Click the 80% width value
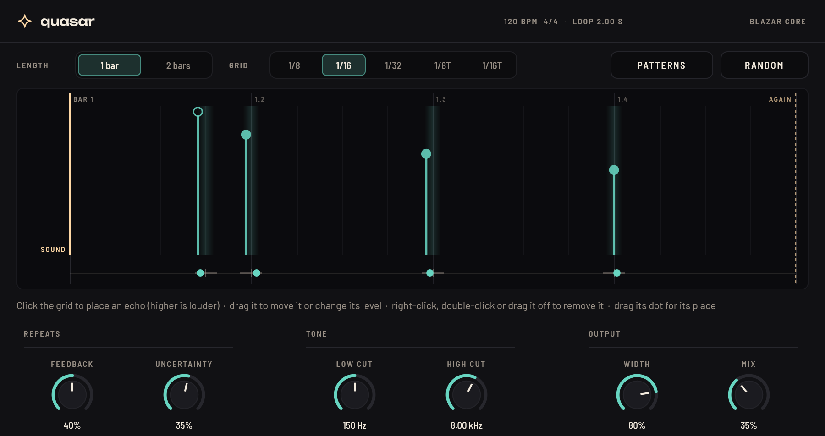The image size is (825, 436). [637, 425]
